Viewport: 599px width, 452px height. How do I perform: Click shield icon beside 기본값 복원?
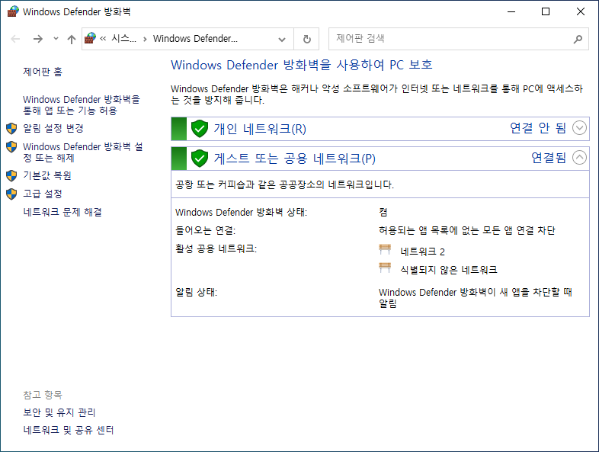pyautogui.click(x=11, y=176)
